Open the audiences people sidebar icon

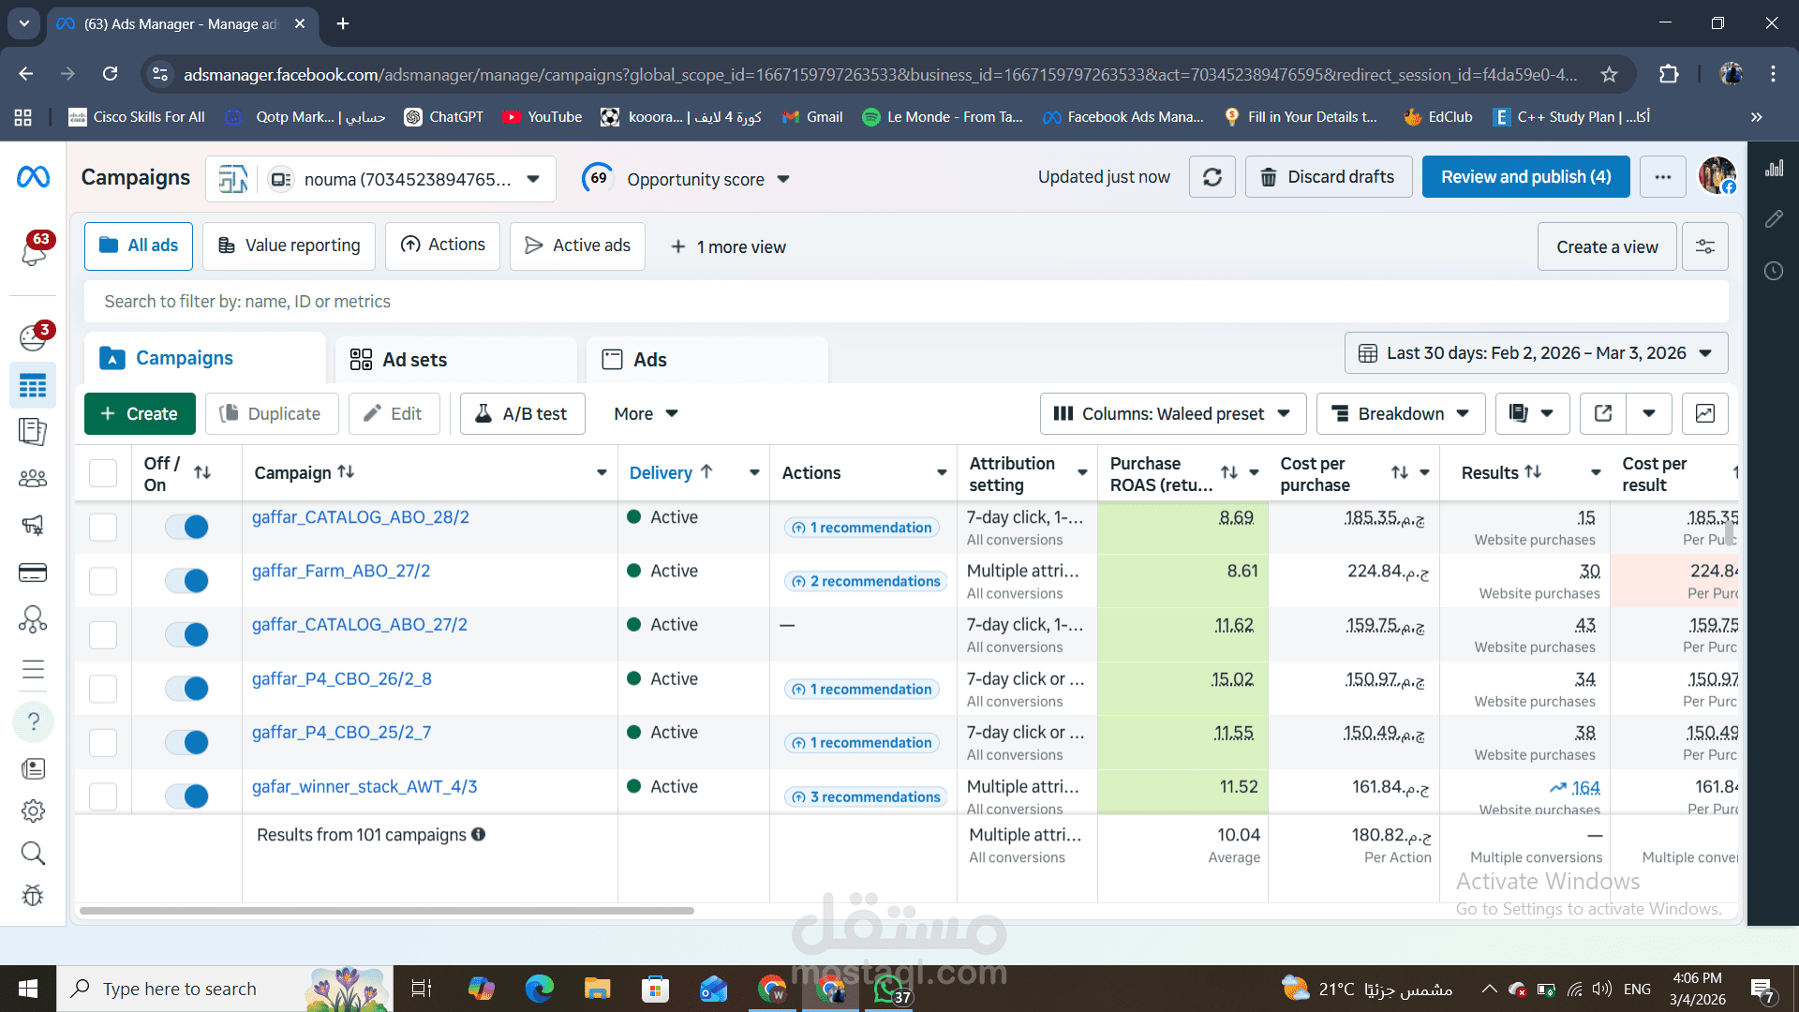click(x=33, y=479)
